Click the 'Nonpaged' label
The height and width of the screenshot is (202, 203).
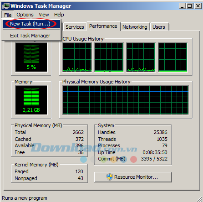(x=26, y=178)
